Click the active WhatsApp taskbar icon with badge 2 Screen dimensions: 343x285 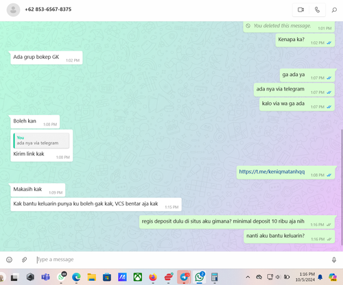coord(200,277)
